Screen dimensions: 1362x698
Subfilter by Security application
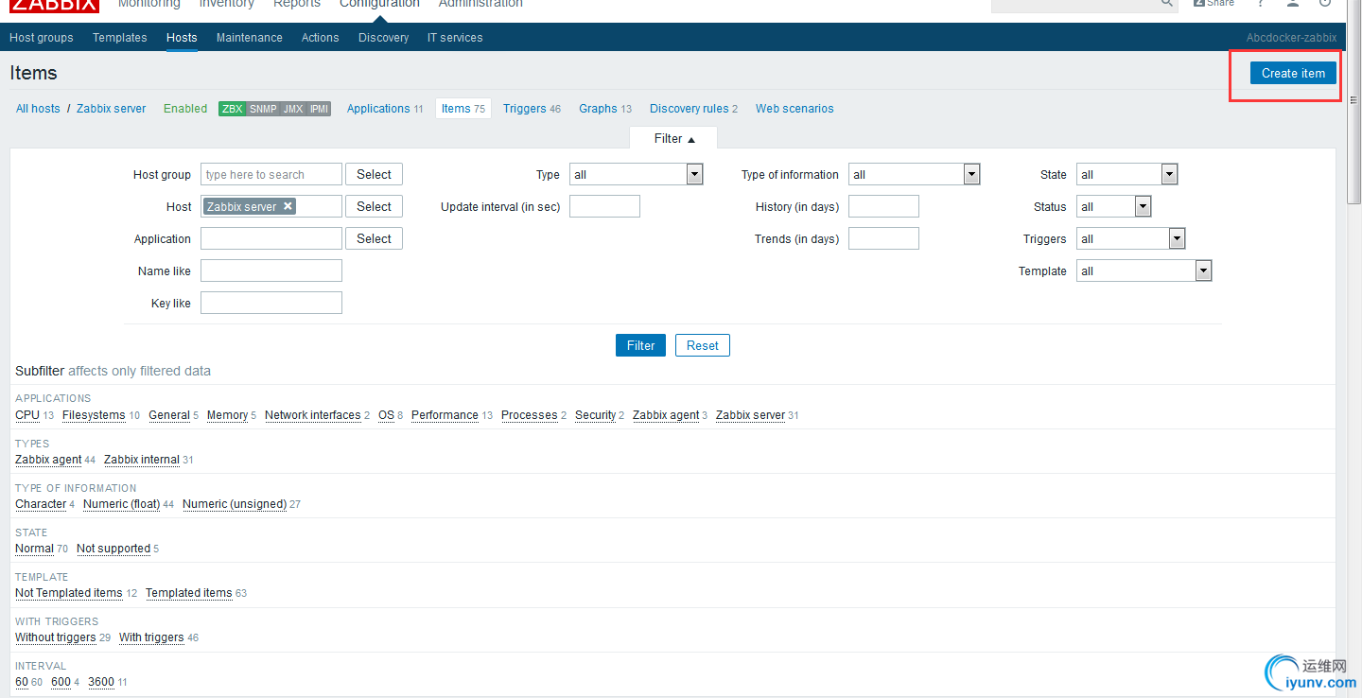point(596,415)
